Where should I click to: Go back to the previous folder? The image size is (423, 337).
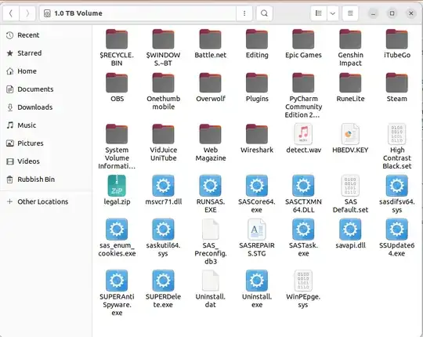[11, 13]
